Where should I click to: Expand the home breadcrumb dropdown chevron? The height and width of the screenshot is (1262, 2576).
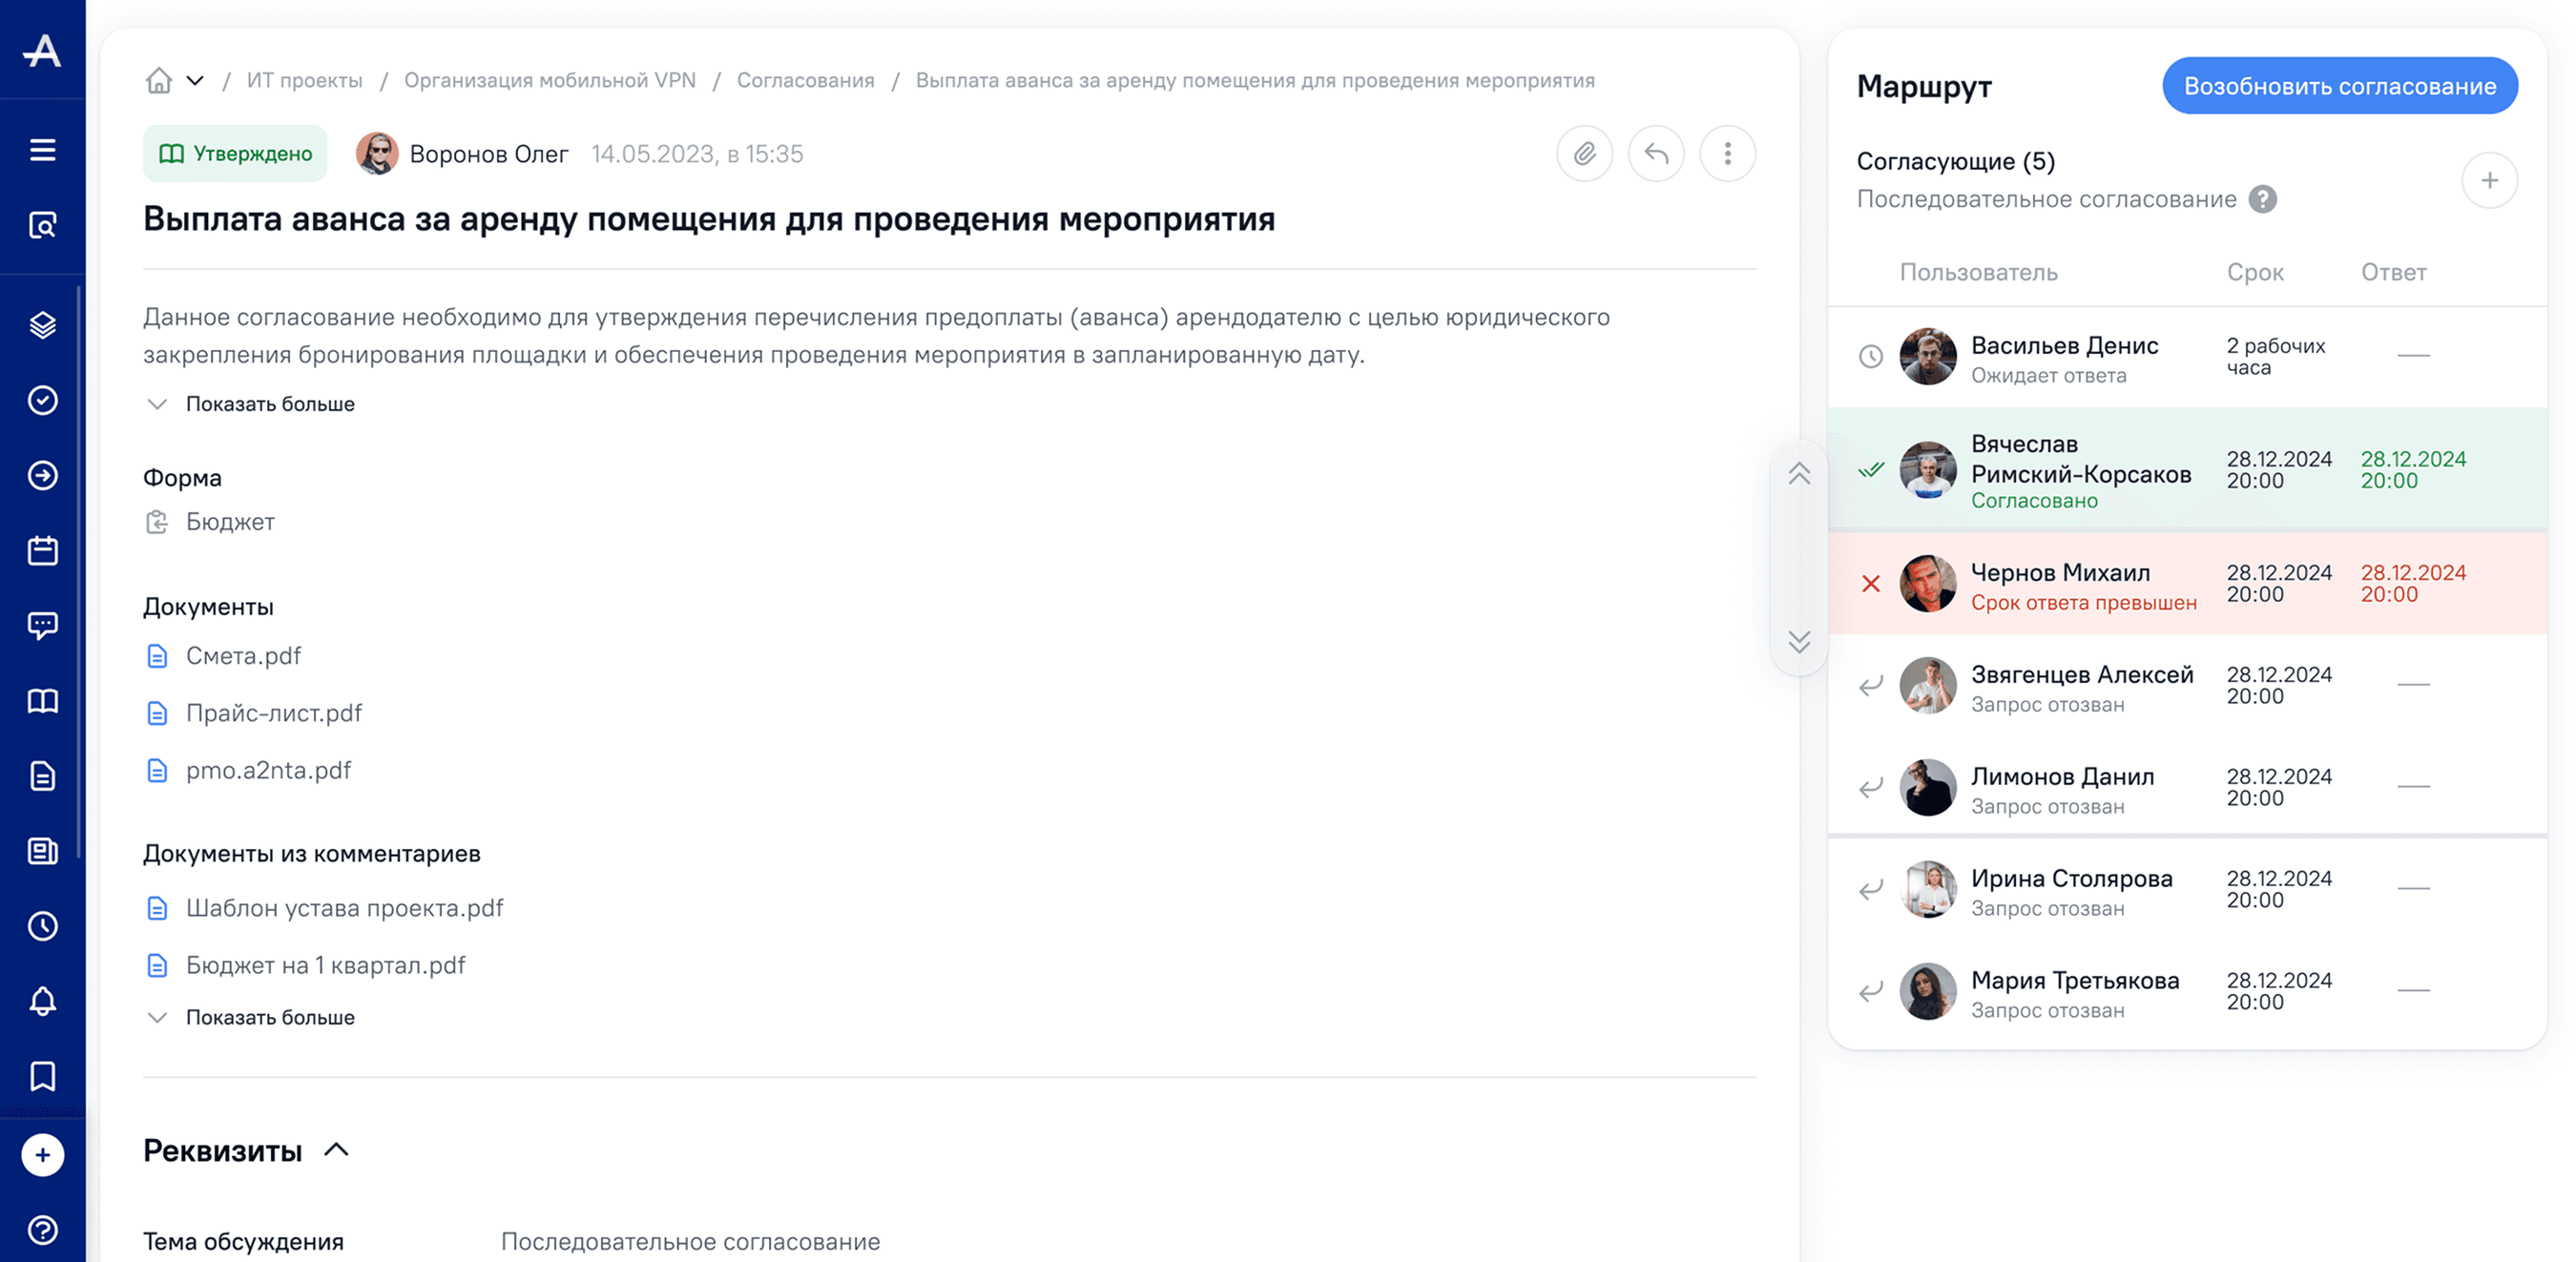click(195, 80)
